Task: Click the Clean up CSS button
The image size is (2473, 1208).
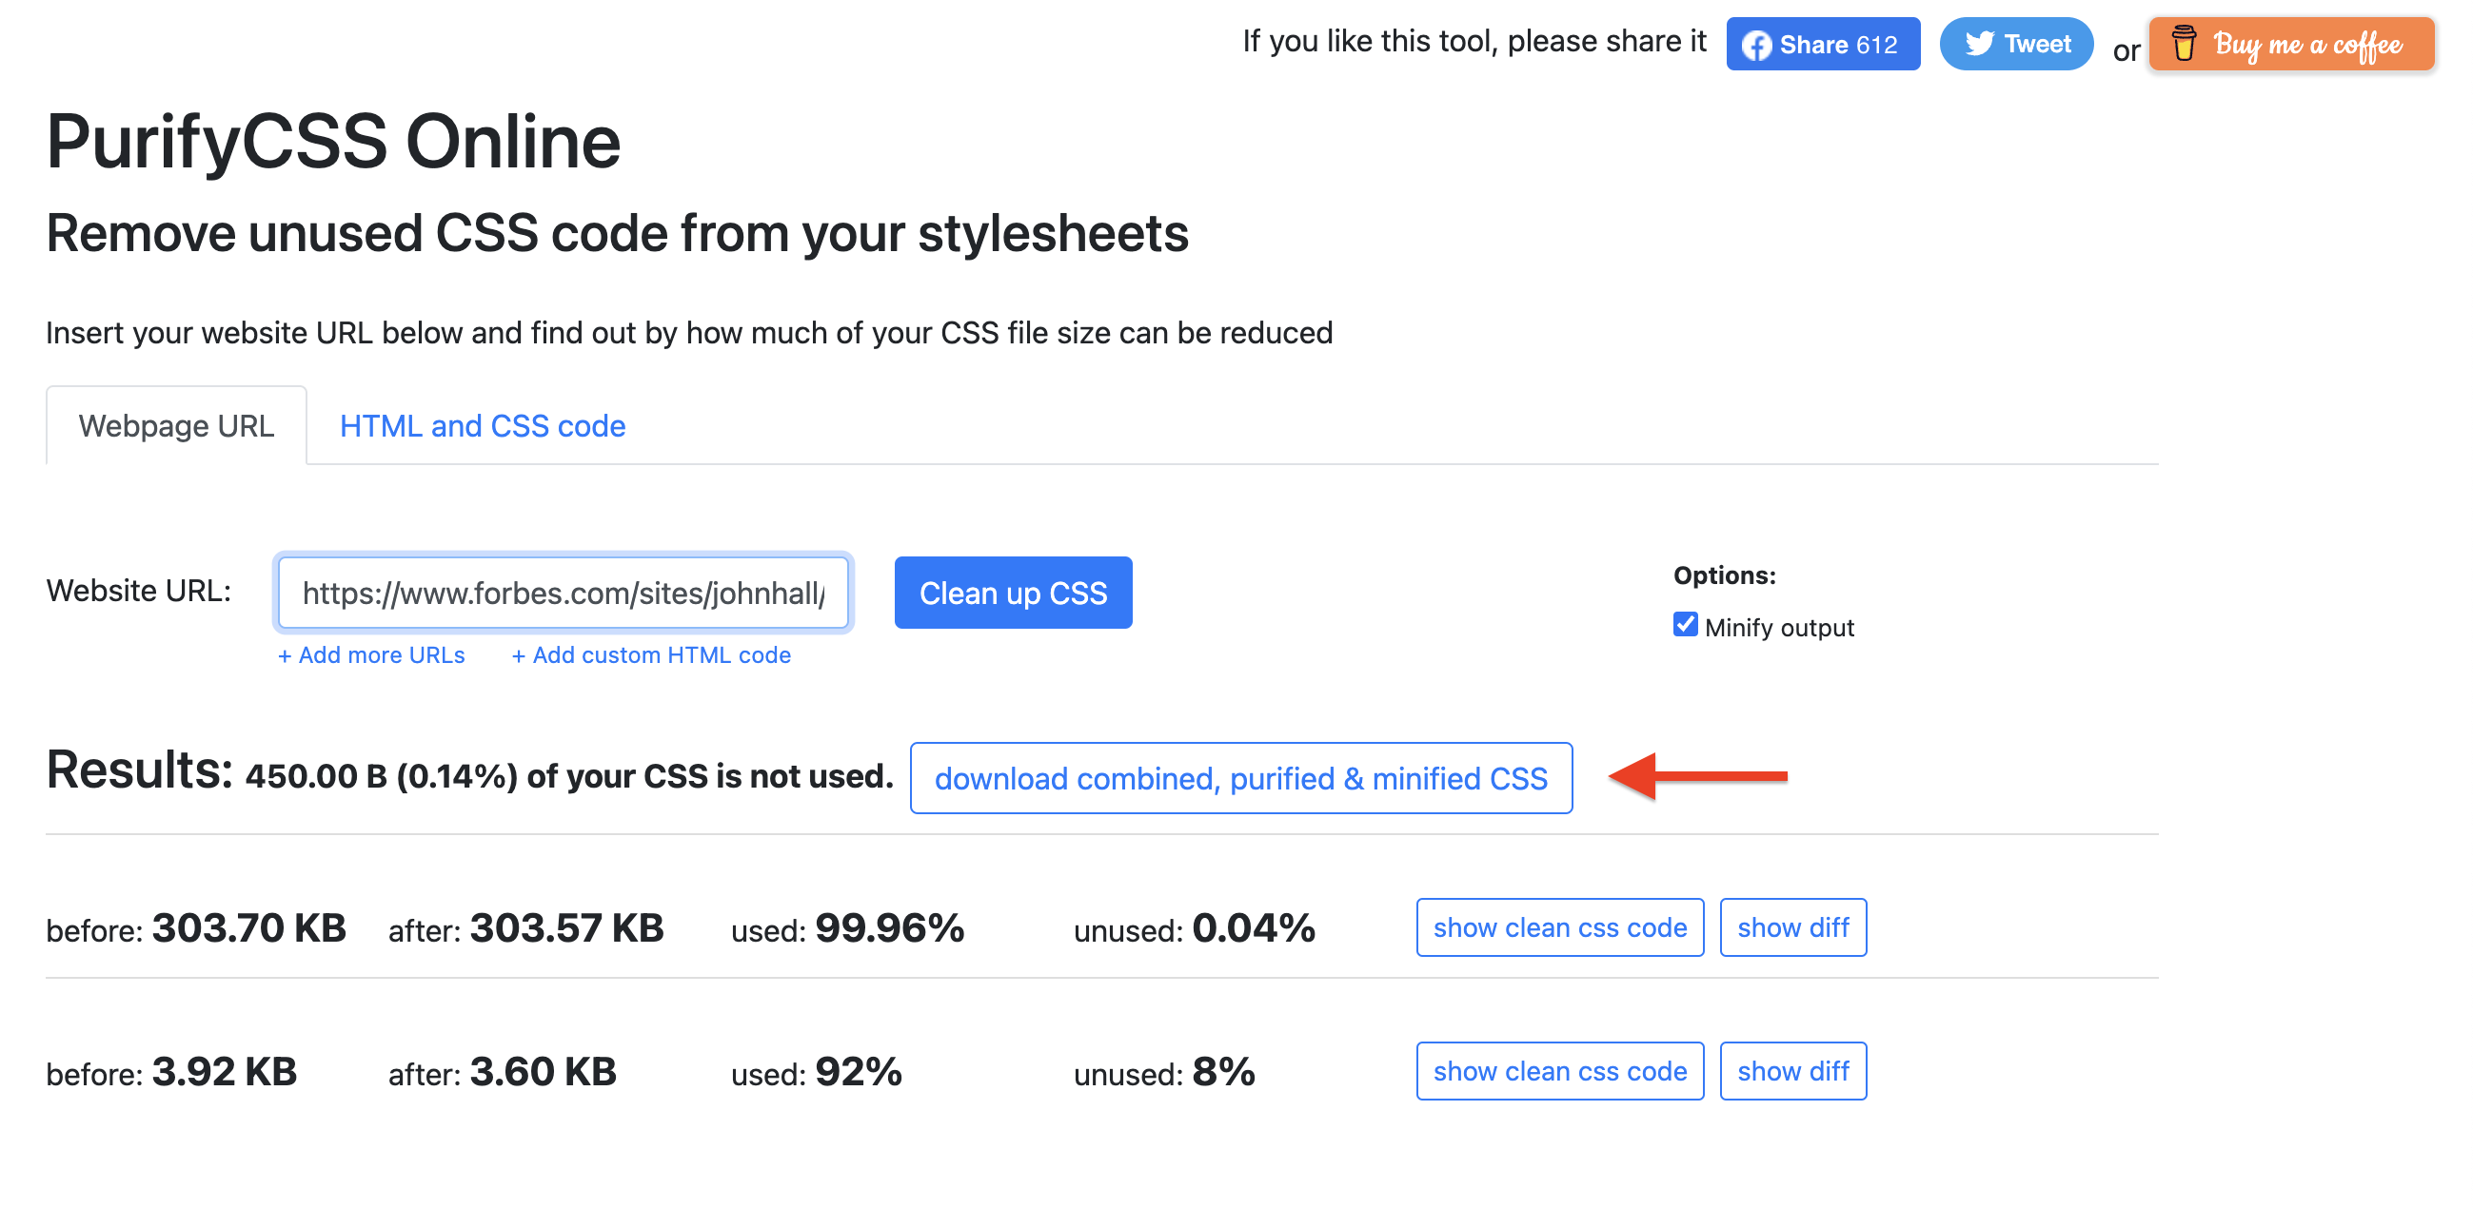Action: coord(1013,593)
